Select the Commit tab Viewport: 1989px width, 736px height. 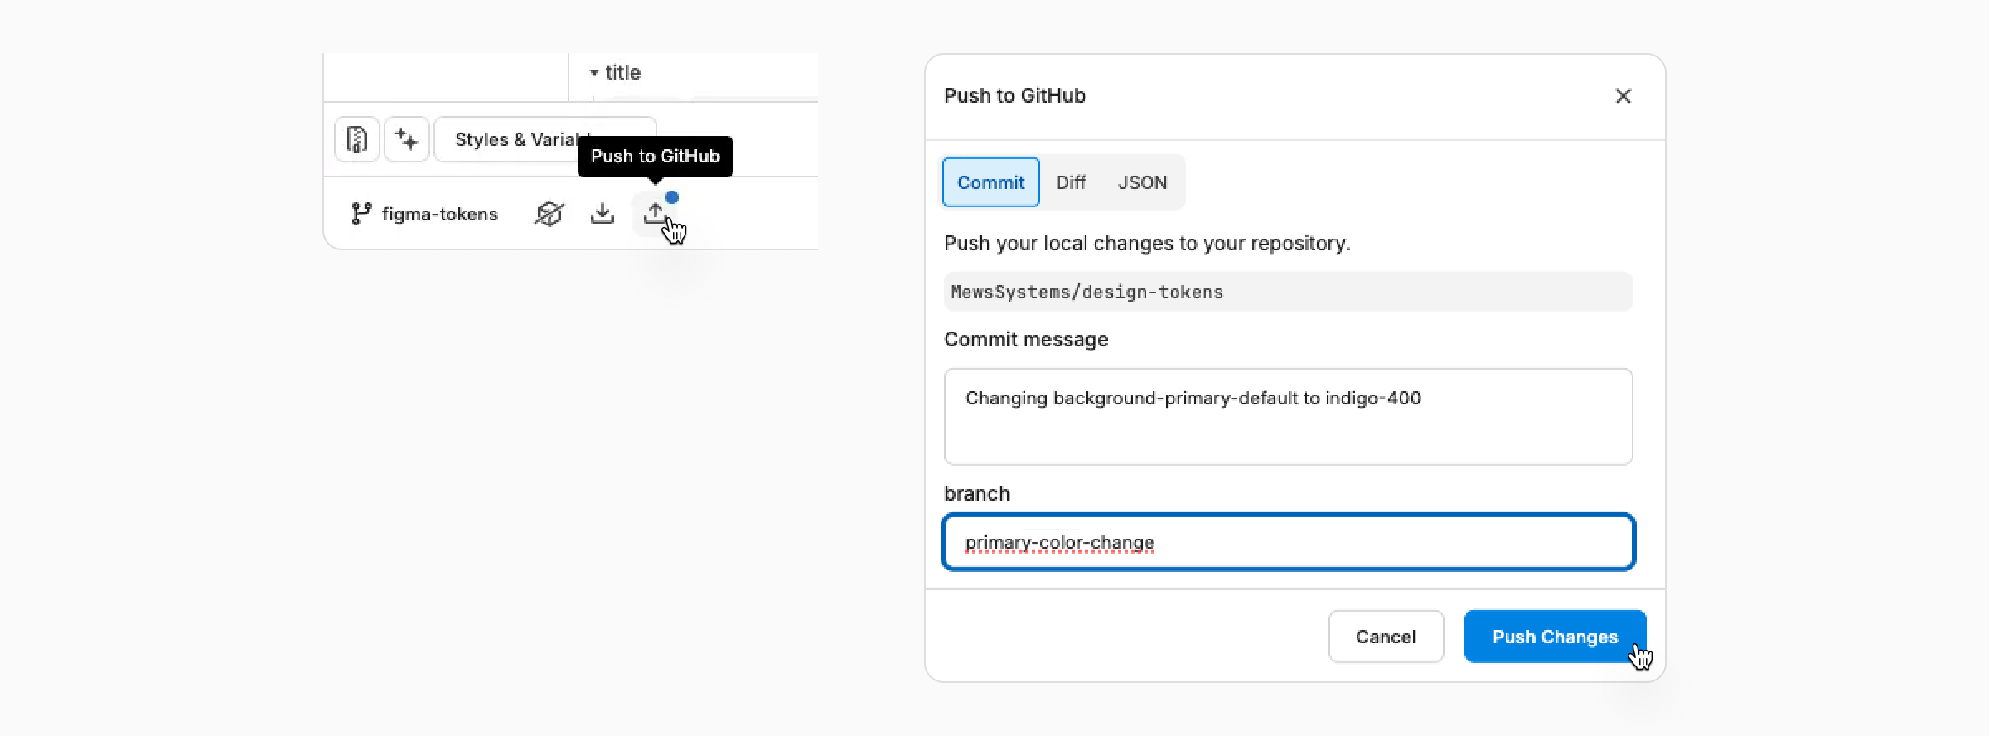[990, 182]
